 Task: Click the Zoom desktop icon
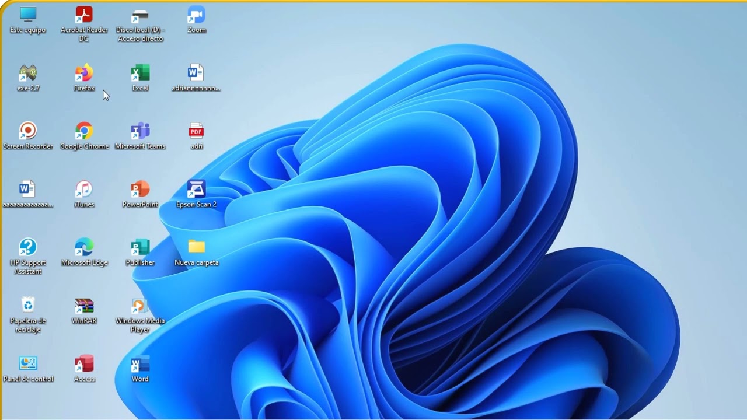pyautogui.click(x=196, y=20)
